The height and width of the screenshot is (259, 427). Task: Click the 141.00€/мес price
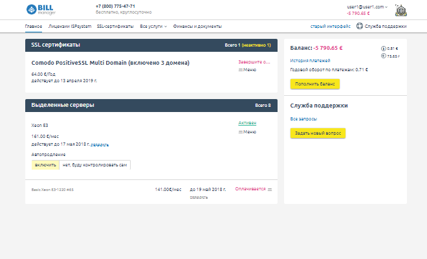[x=168, y=190]
